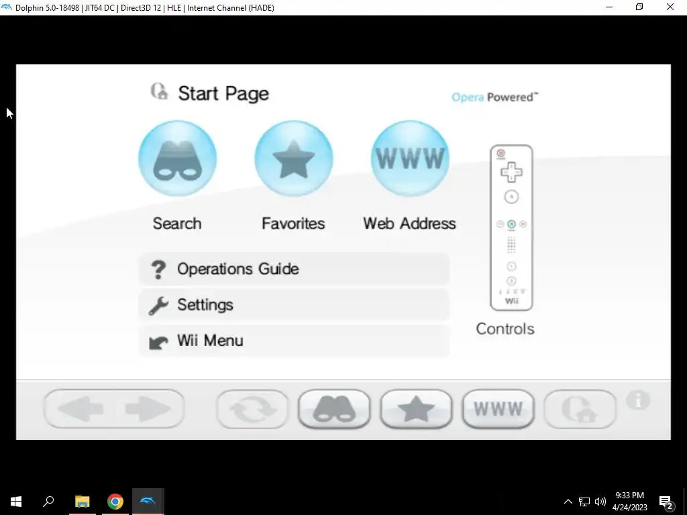The height and width of the screenshot is (515, 687).
Task: Open the Favorites star bubble
Action: (294, 158)
